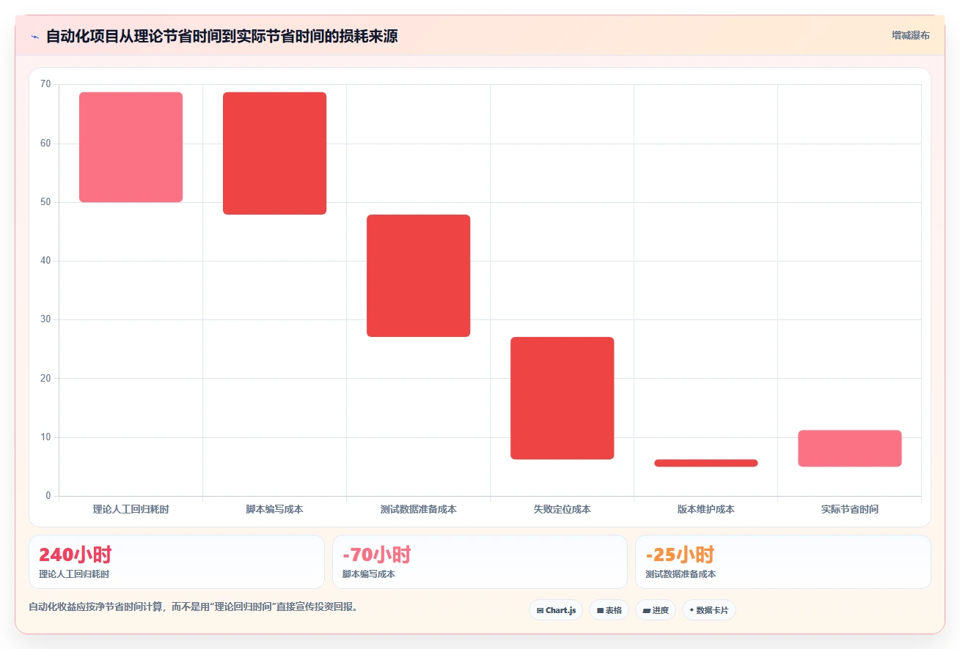Image resolution: width=960 pixels, height=649 pixels.
Task: Click the red 失败定位成本 bar
Action: coord(562,398)
